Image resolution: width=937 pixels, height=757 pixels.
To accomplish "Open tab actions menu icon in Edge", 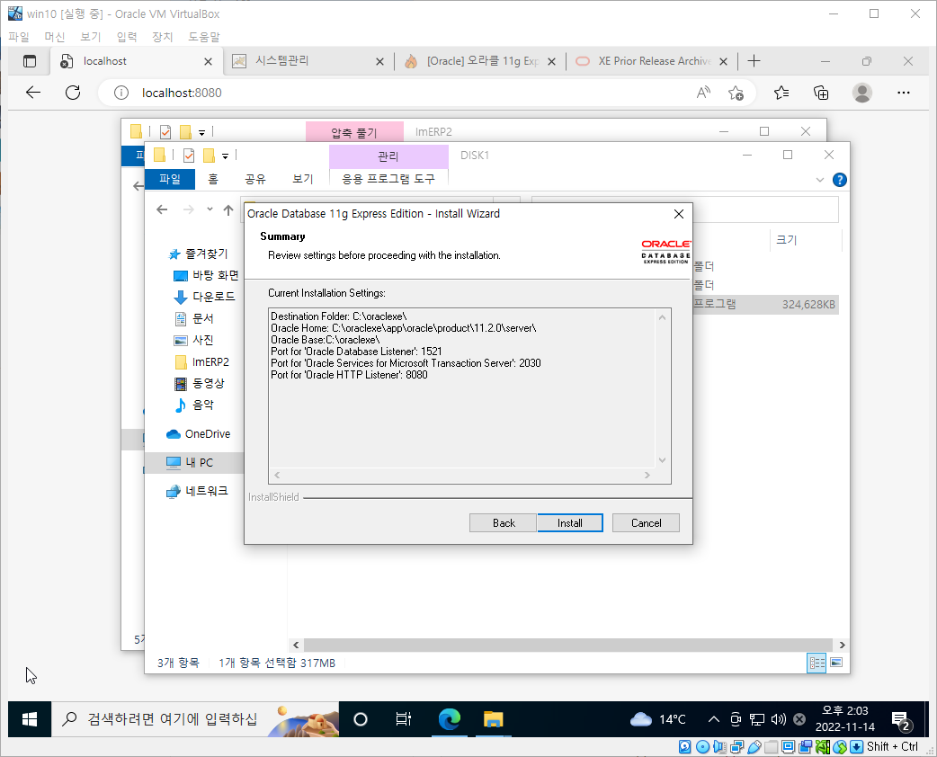I will pos(30,61).
